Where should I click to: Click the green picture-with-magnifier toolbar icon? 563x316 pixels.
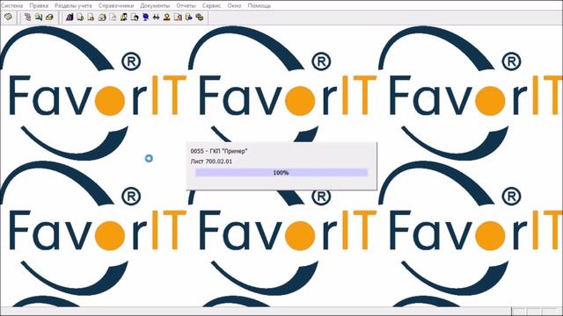(x=39, y=18)
